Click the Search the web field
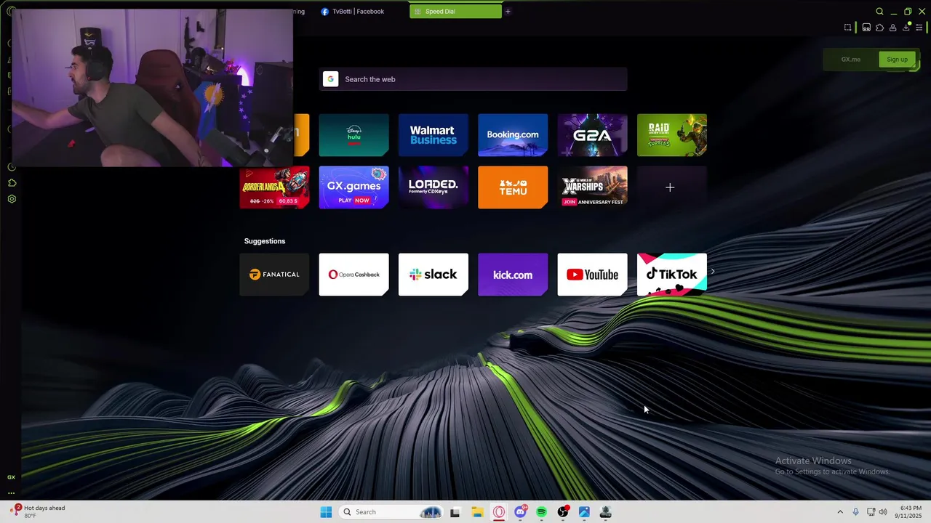Screen dimensions: 931x523 point(473,79)
